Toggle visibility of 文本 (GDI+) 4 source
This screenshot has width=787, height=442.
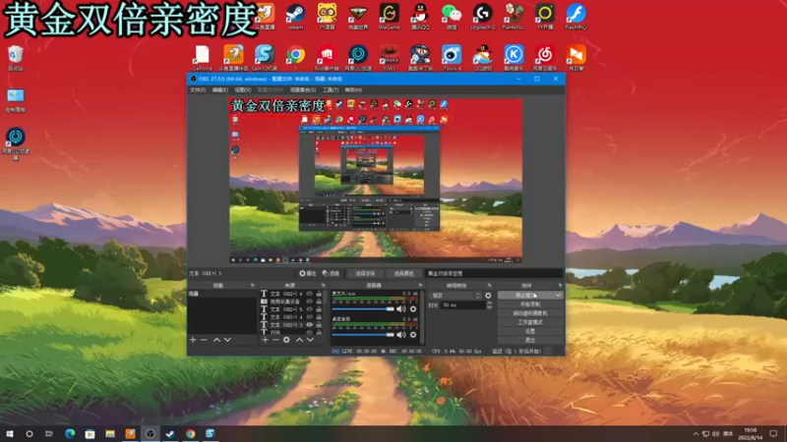(310, 316)
